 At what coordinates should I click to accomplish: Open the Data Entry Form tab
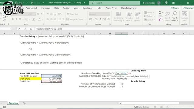129,8
